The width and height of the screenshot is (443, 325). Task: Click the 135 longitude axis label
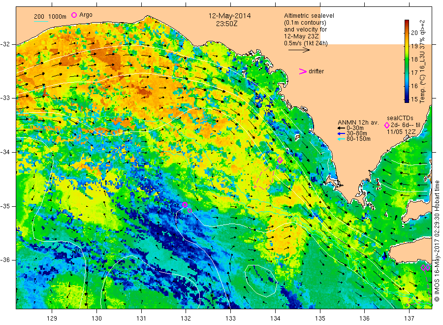click(x=320, y=319)
